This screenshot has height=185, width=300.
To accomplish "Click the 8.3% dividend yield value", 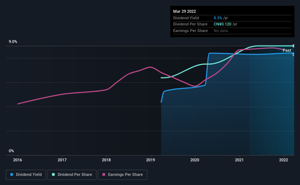I will pos(218,18).
